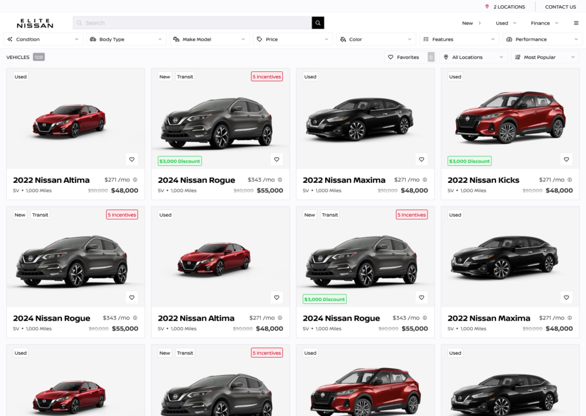Open the Finance menu in header

[x=544, y=23]
